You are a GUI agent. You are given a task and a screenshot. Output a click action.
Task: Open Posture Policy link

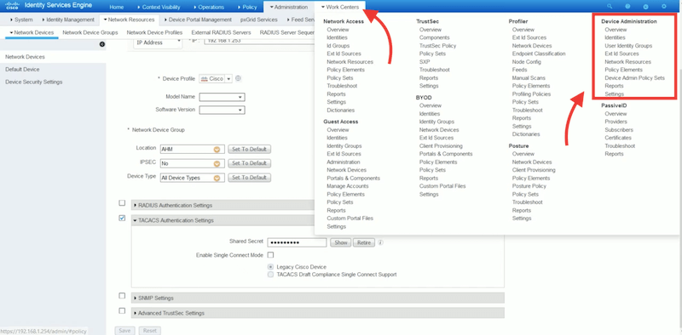[529, 186]
